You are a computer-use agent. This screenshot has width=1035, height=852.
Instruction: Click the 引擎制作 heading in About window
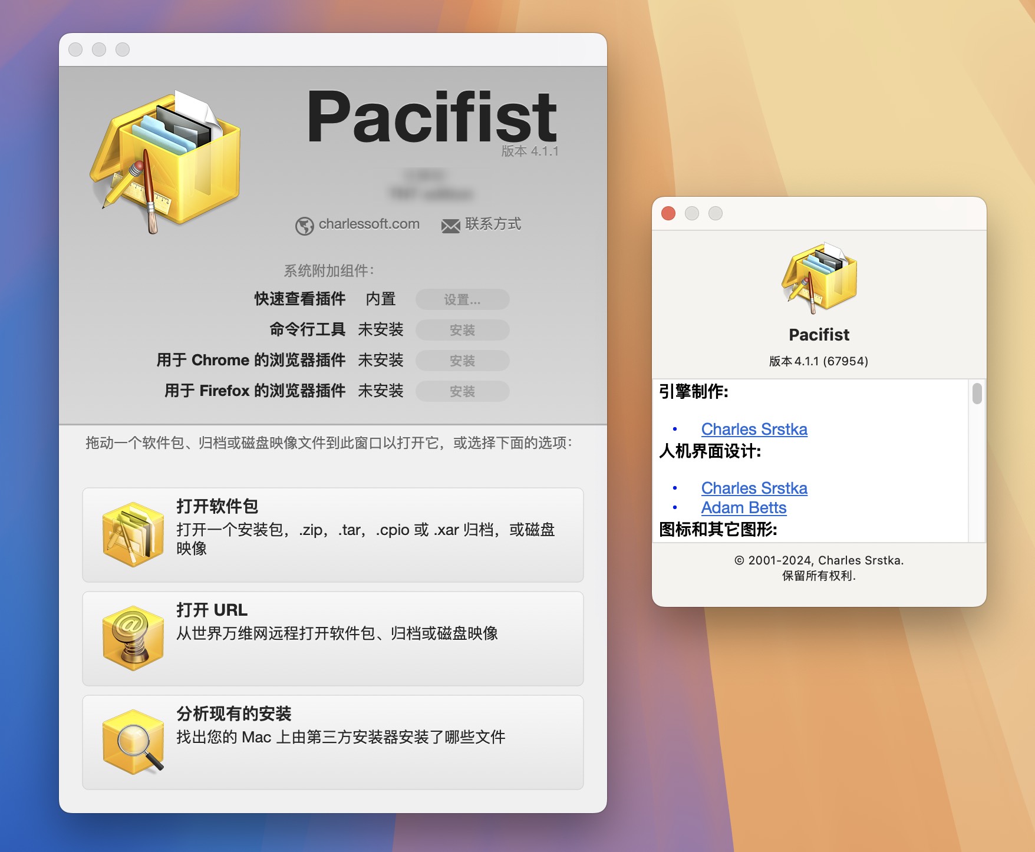click(694, 391)
